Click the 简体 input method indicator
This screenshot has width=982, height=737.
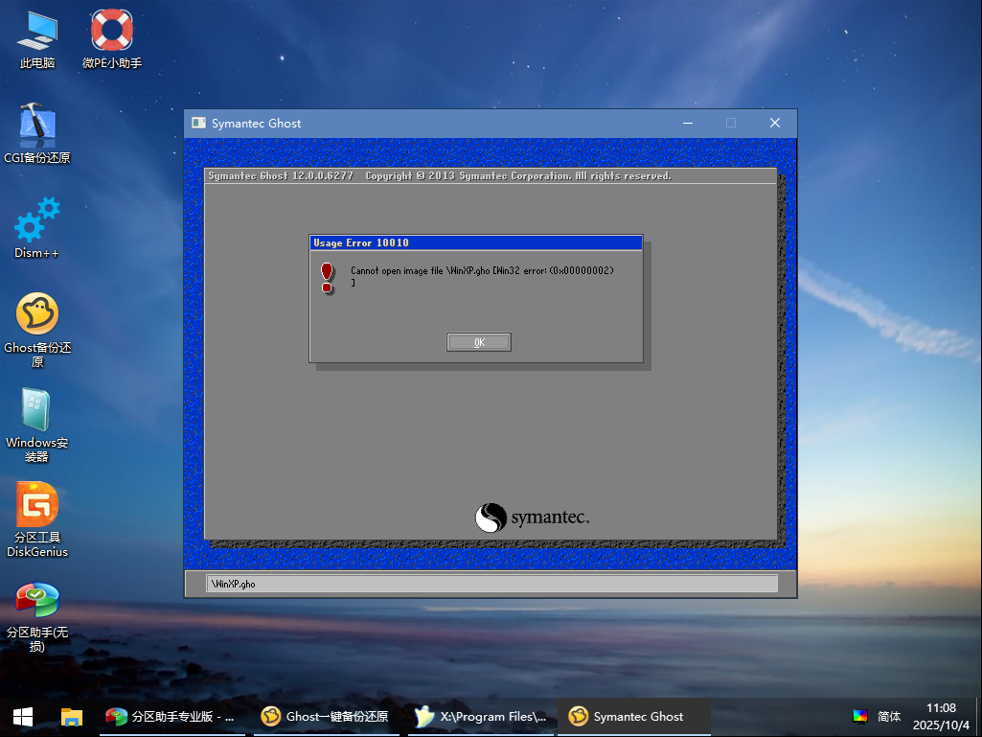click(889, 716)
